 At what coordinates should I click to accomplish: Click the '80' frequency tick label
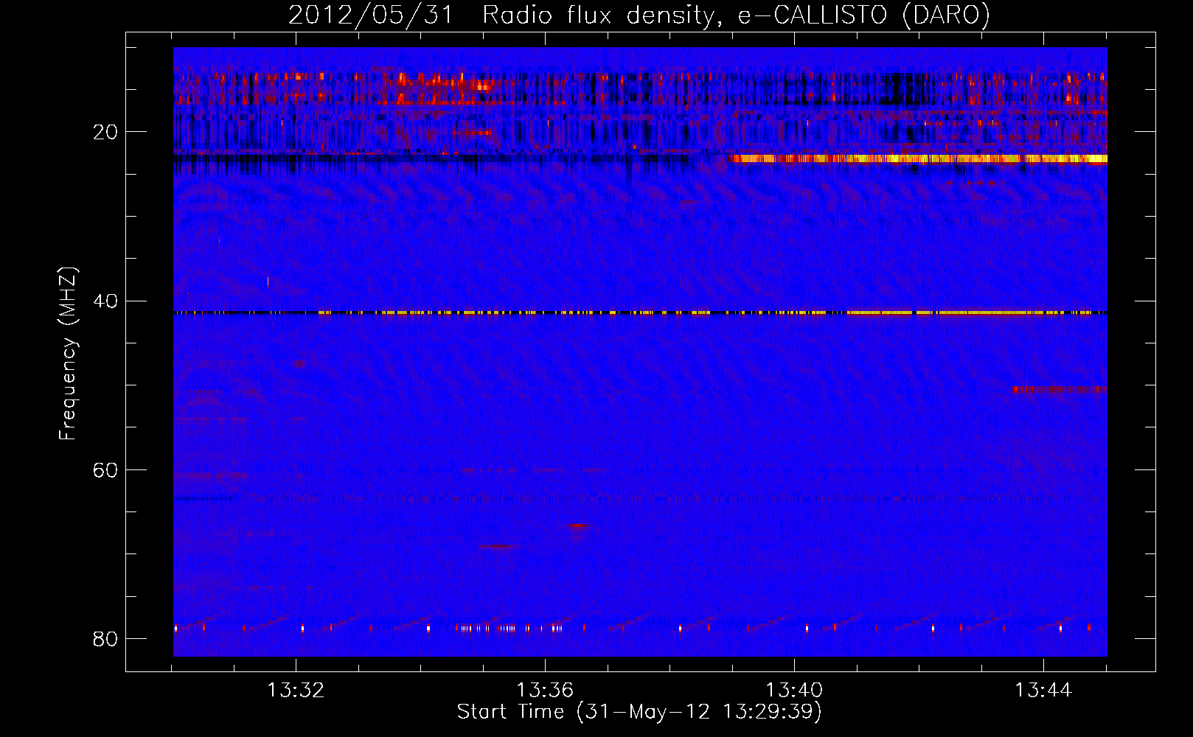pyautogui.click(x=105, y=638)
